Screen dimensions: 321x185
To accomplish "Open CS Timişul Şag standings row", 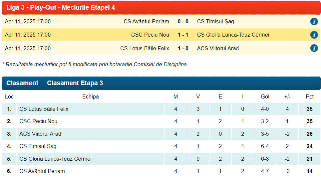I will [x=38, y=146].
